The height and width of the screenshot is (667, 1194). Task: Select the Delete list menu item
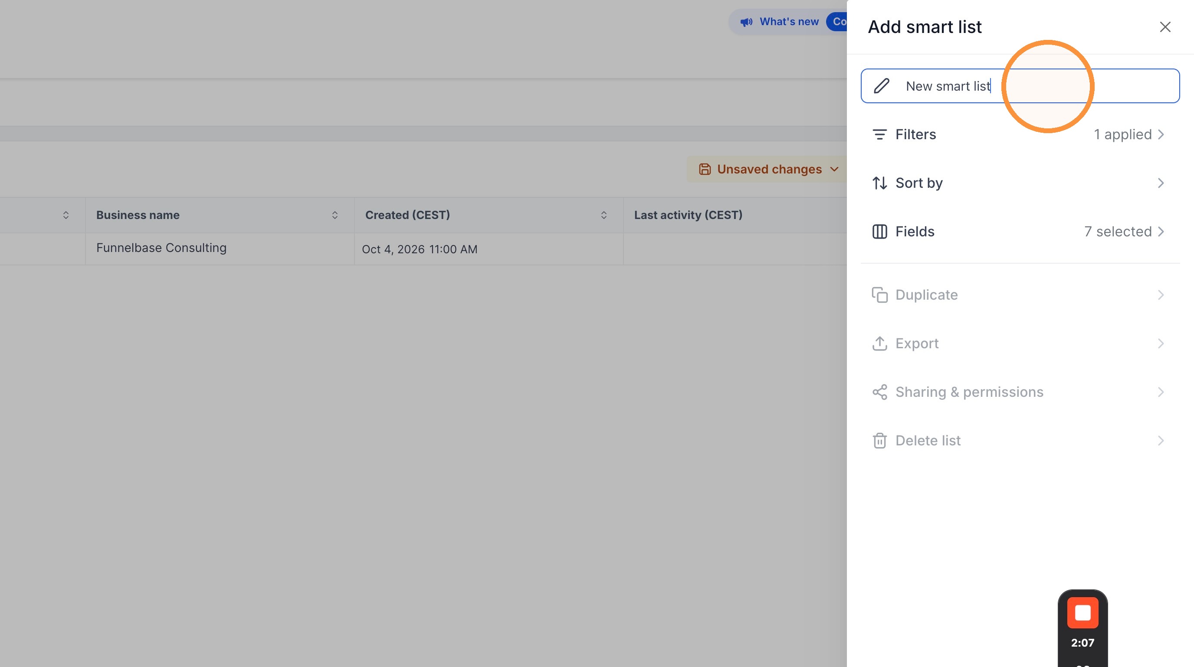1020,441
